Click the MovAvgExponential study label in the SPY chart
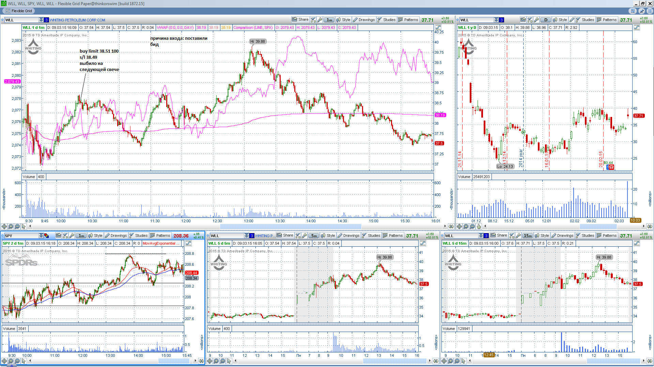 click(161, 243)
